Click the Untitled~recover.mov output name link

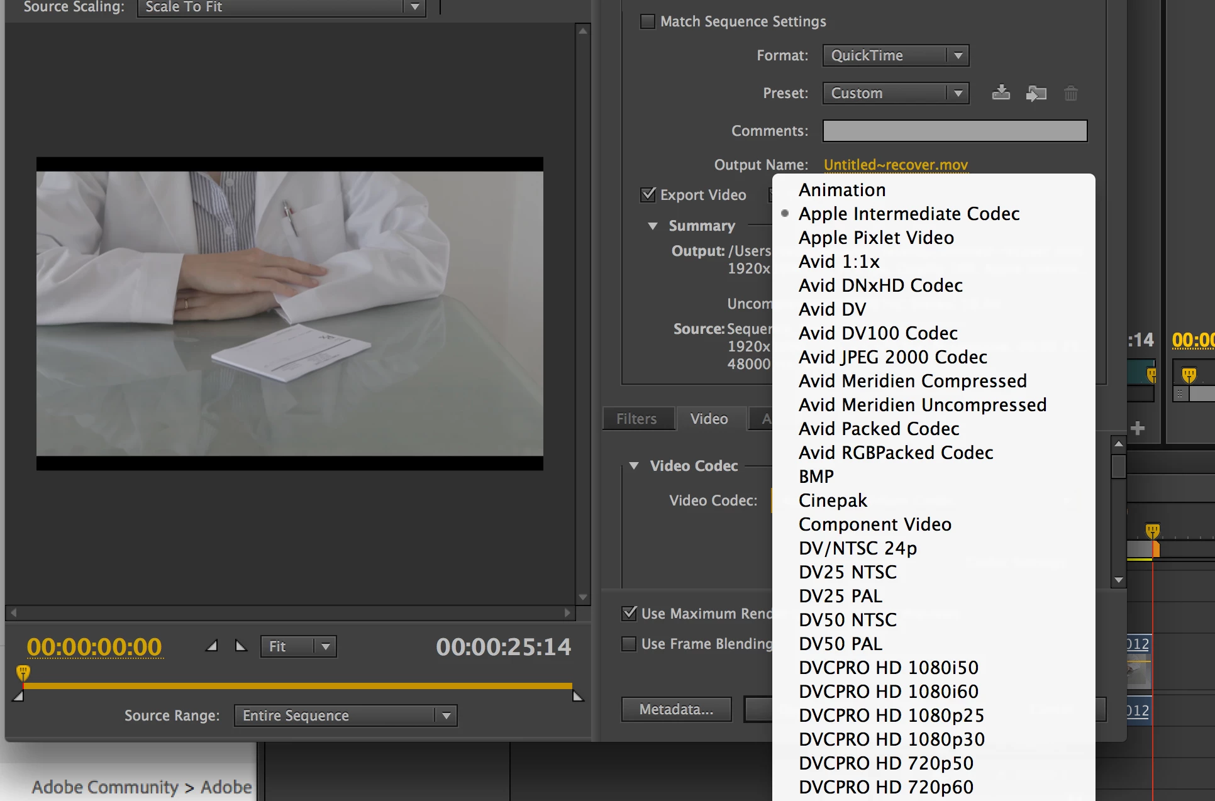point(896,165)
